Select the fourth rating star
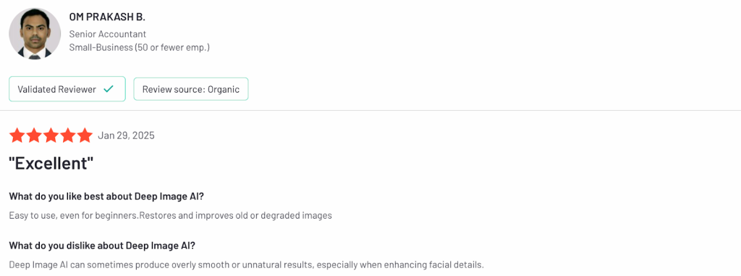The height and width of the screenshot is (276, 741). [x=68, y=135]
